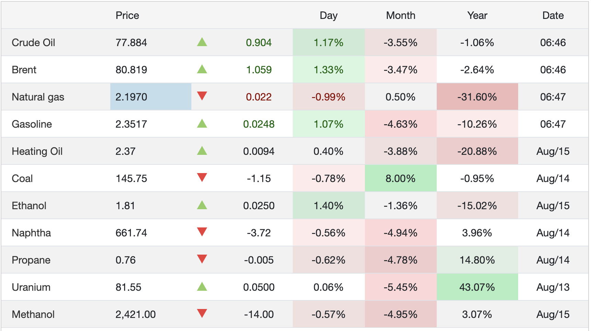Click the Ethanol day change 1.40%
This screenshot has width=591, height=331.
click(x=328, y=206)
